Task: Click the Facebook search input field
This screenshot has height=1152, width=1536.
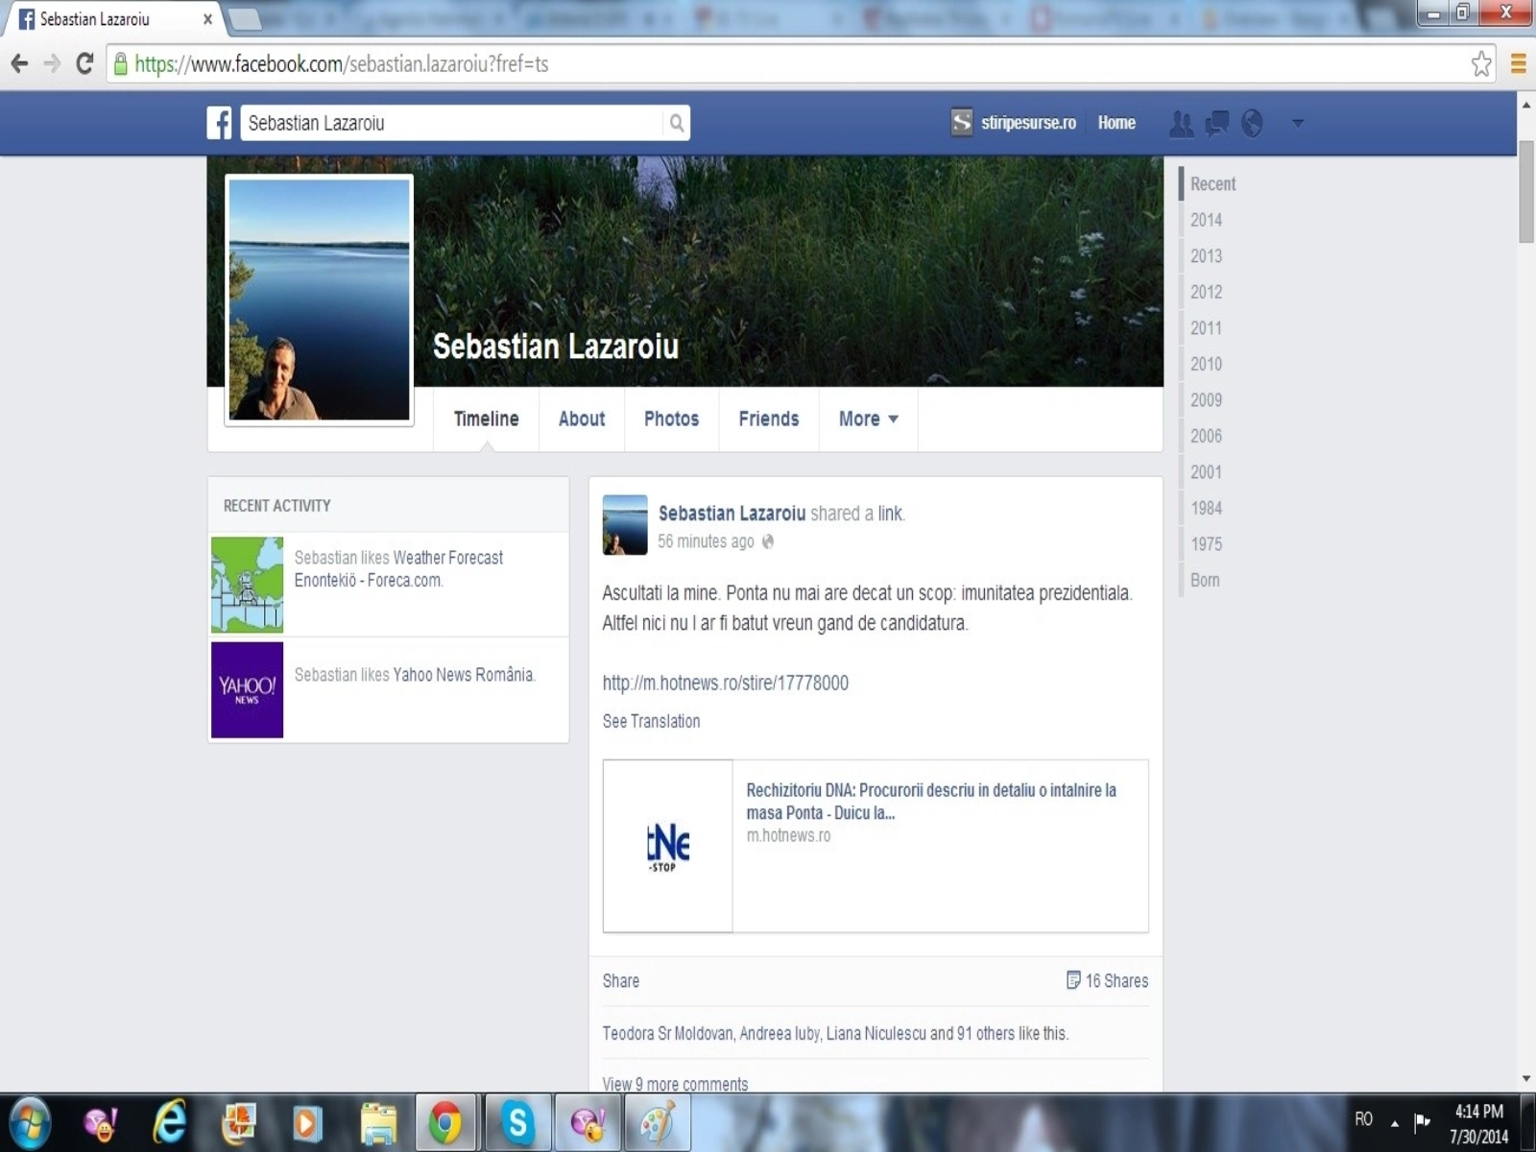Action: [451, 123]
